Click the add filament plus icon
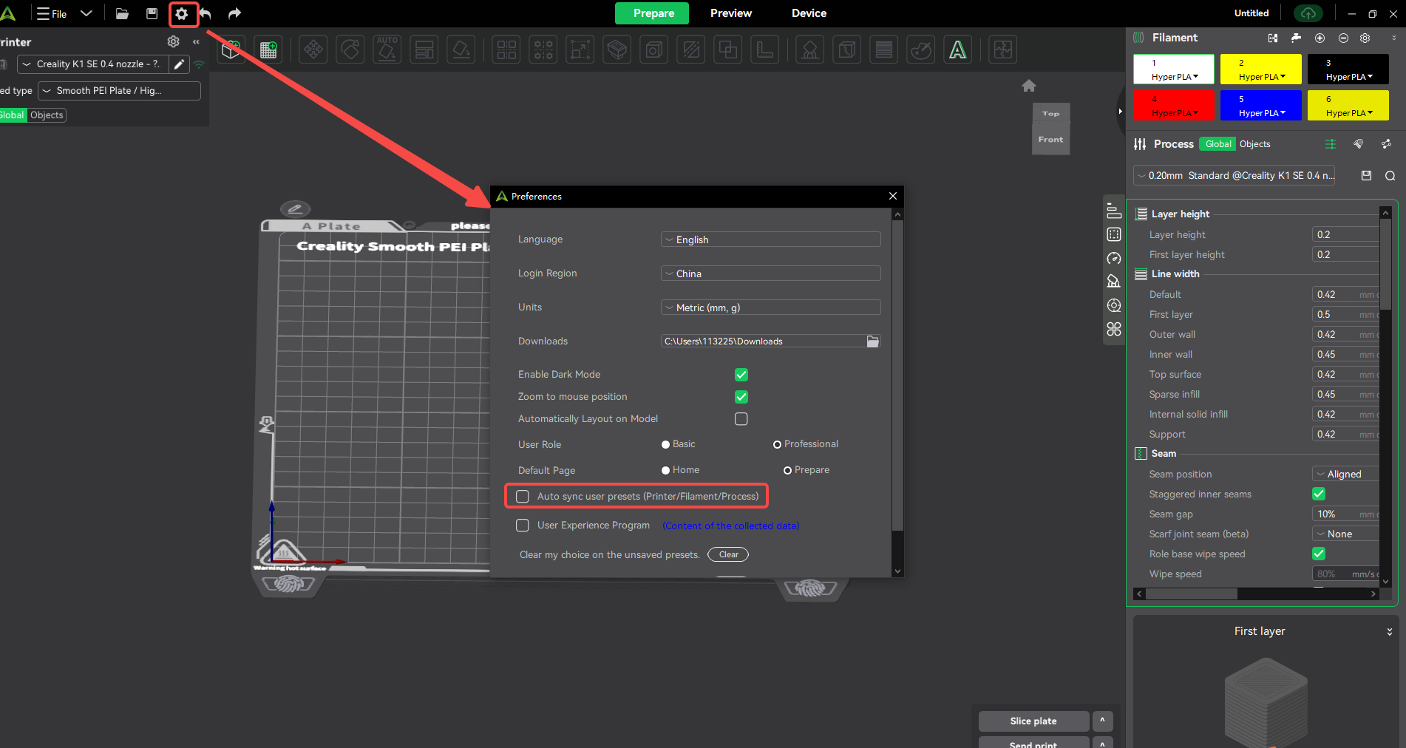 point(1320,38)
